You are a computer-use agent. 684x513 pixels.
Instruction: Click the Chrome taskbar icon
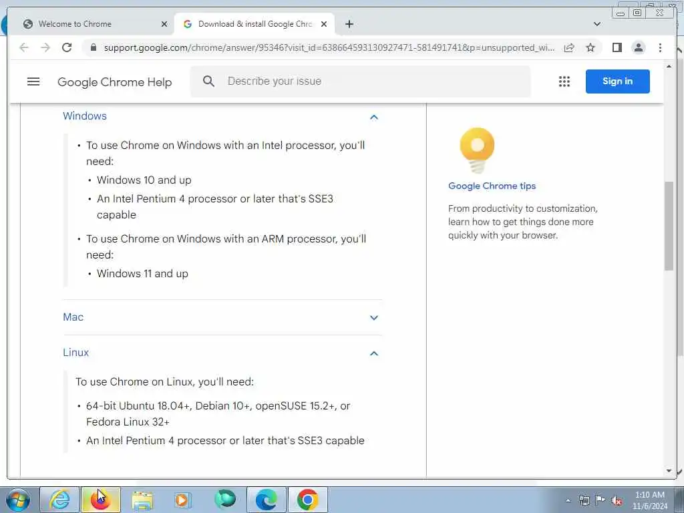pyautogui.click(x=307, y=500)
